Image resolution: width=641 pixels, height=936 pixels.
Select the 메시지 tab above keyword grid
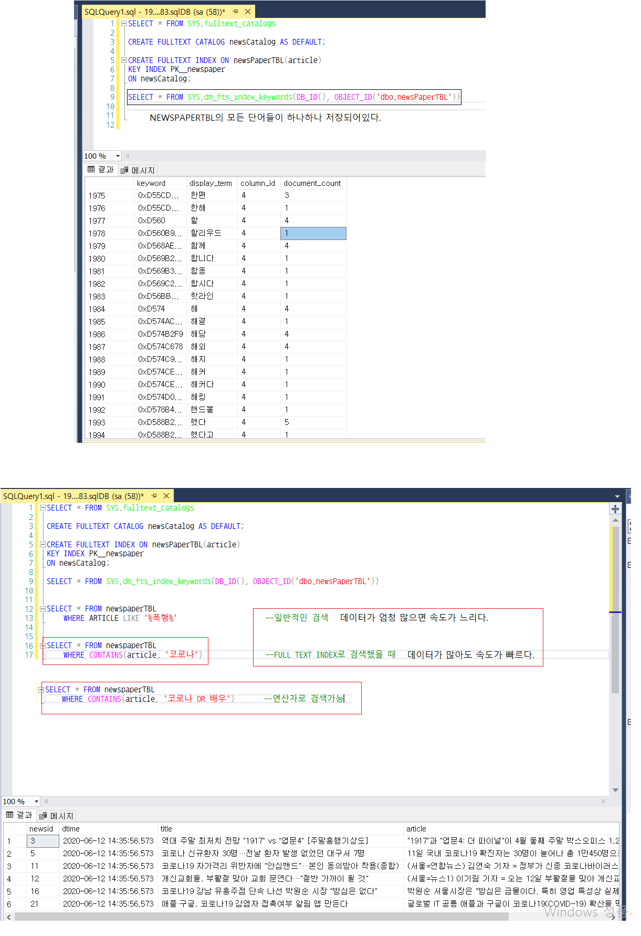pos(138,170)
